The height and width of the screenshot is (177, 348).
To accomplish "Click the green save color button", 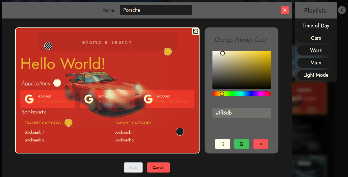I will 242,144.
